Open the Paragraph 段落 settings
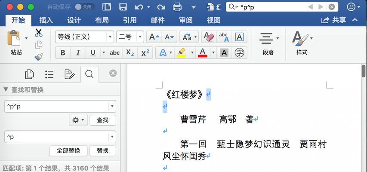367x172 pixels. (x=268, y=43)
